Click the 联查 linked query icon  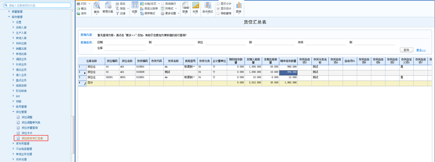click(185, 5)
